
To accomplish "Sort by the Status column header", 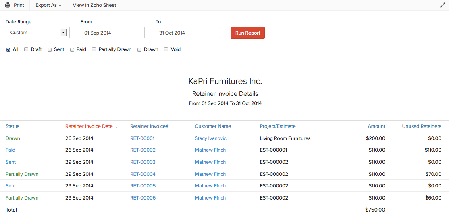I will point(12,126).
